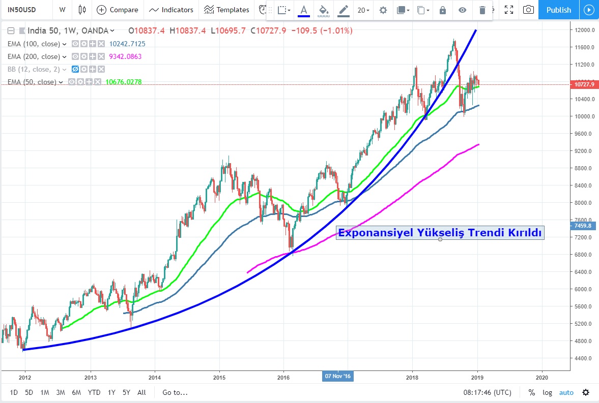This screenshot has width=599, height=403.
Task: Expand the EMA (50, close) legend arrow
Action: click(61, 82)
